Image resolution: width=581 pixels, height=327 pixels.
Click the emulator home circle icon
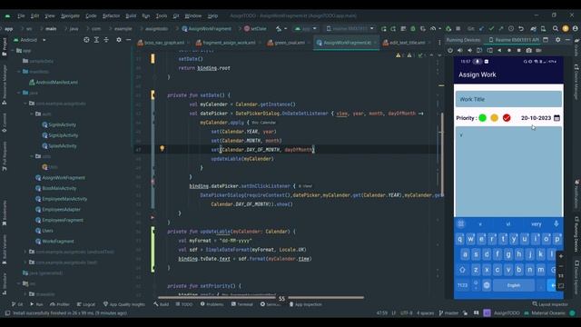[509, 50]
